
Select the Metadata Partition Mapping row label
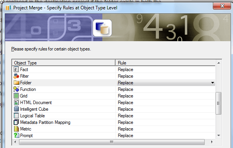pos(45,122)
